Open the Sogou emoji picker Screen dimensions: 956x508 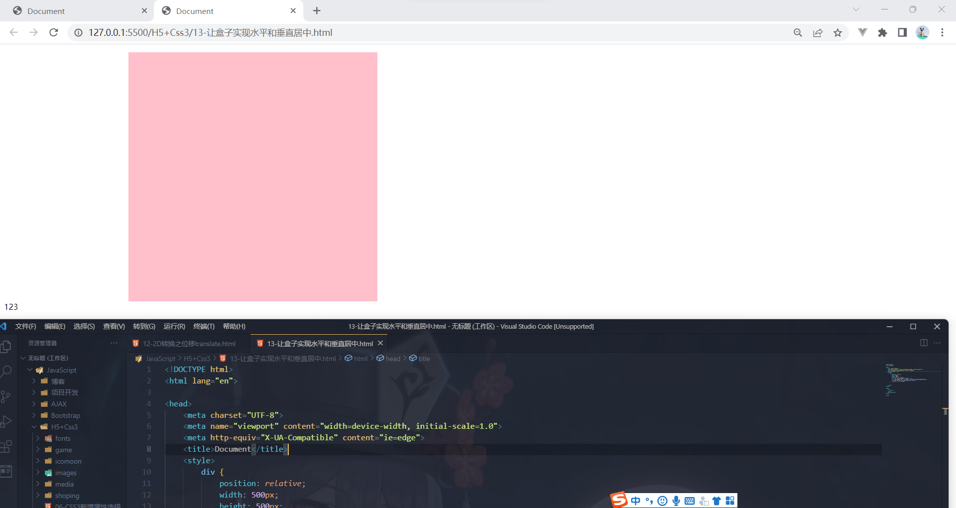pyautogui.click(x=662, y=501)
